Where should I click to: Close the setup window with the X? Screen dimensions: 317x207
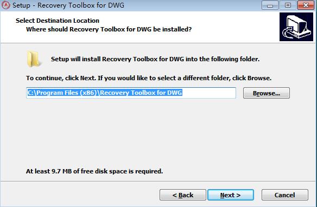[x=306, y=5]
